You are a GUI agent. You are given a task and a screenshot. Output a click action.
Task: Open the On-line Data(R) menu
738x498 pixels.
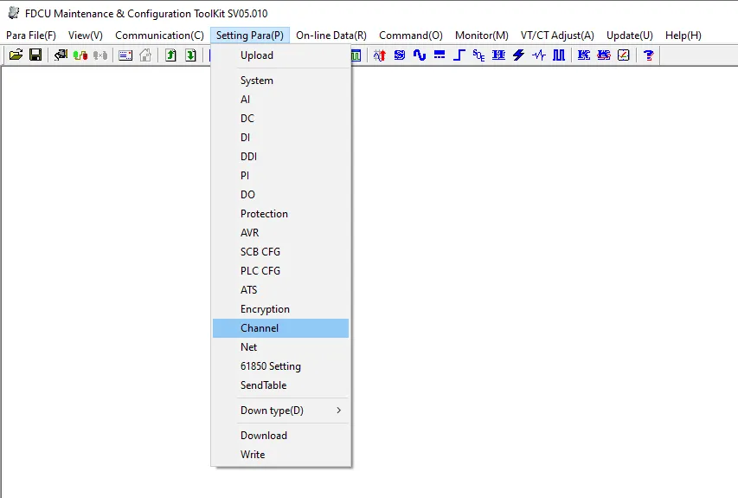(x=331, y=36)
